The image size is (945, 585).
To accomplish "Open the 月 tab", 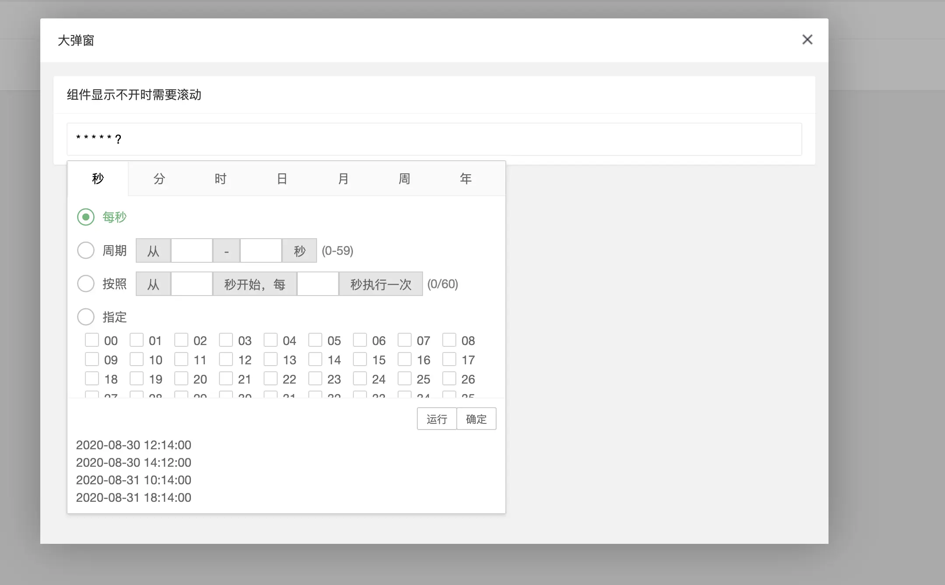I will 343,178.
